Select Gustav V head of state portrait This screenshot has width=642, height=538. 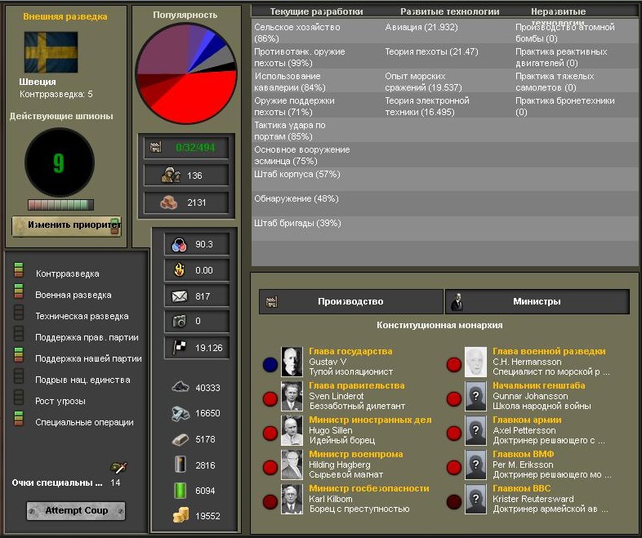click(292, 361)
